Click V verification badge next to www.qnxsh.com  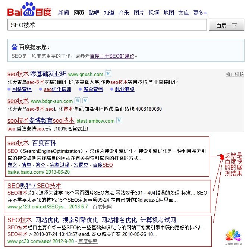coord(108,73)
